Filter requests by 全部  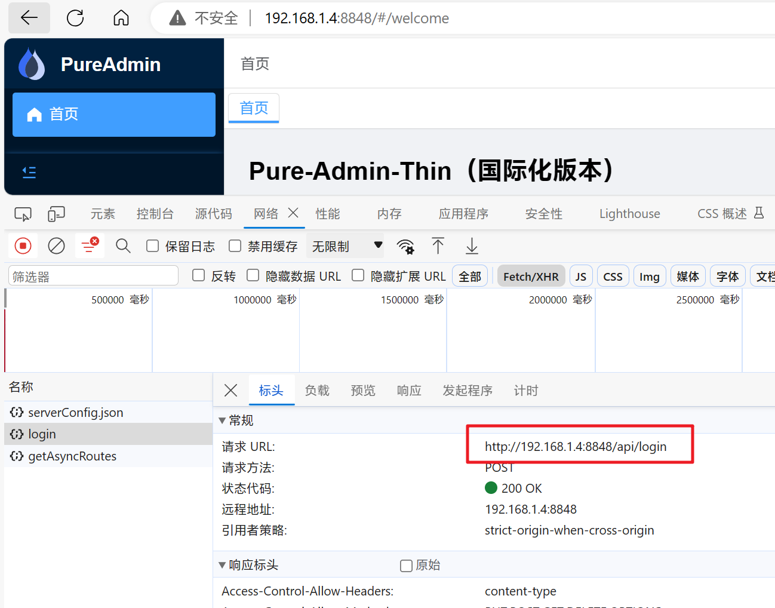pyautogui.click(x=470, y=277)
